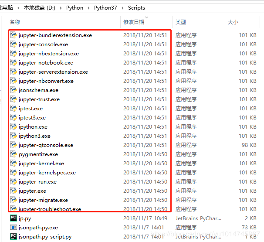Click the 2 KB size of jp.py
This screenshot has height=242, width=264.
click(250, 218)
